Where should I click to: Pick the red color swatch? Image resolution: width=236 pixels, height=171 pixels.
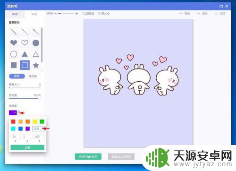click(13, 121)
